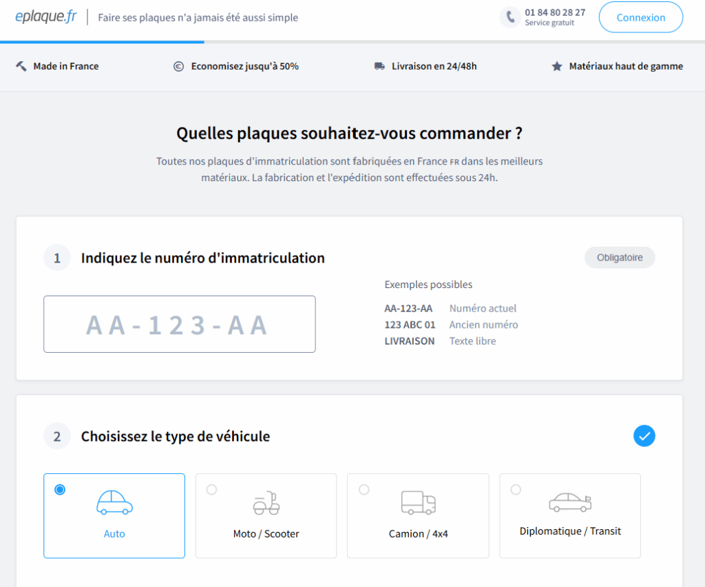The width and height of the screenshot is (705, 587).
Task: Click the scooter icon
Action: pyautogui.click(x=266, y=503)
